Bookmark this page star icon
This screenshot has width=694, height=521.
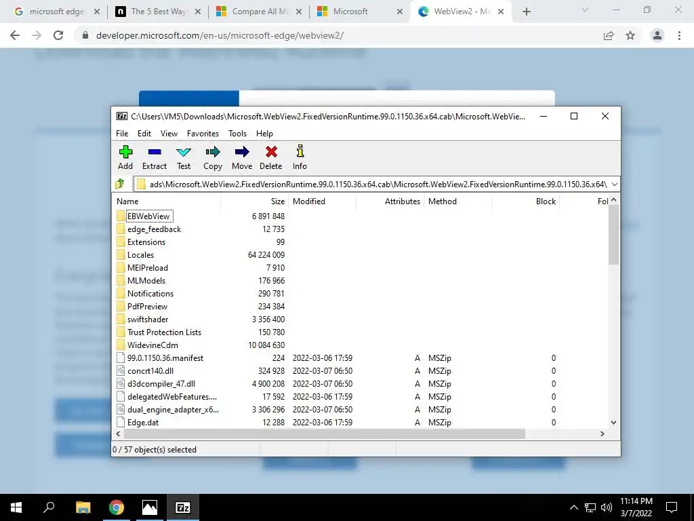pyautogui.click(x=630, y=35)
